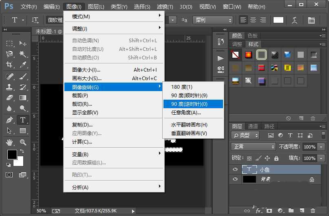Hide the 小鱼 text layer
Screen dimensions: 329x216
(x=235, y=170)
